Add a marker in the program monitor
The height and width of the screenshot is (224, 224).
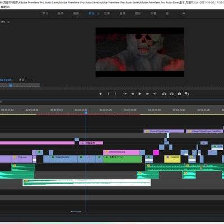pos(100,94)
